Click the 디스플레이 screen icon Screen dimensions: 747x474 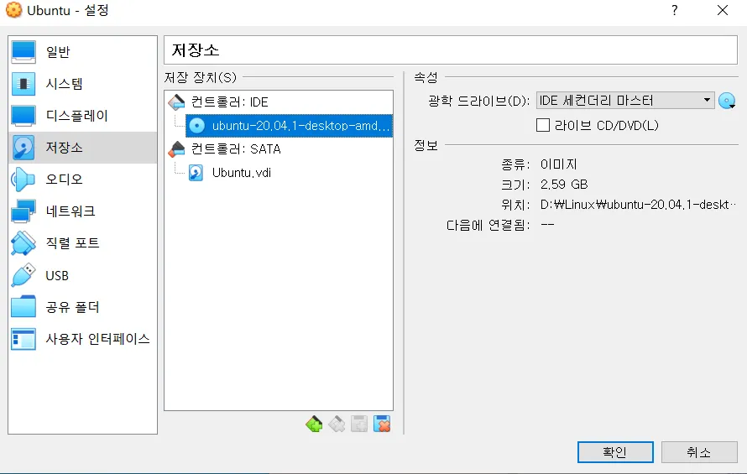tap(23, 116)
